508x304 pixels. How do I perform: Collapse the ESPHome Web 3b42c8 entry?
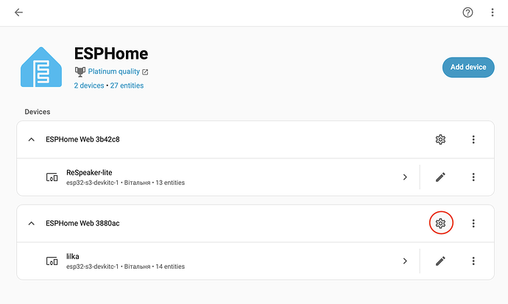(x=31, y=140)
